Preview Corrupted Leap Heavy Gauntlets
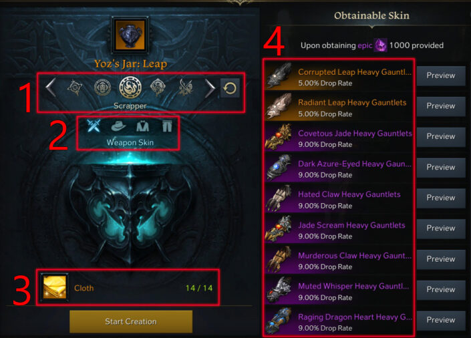This screenshot has width=471, height=338. coord(441,75)
